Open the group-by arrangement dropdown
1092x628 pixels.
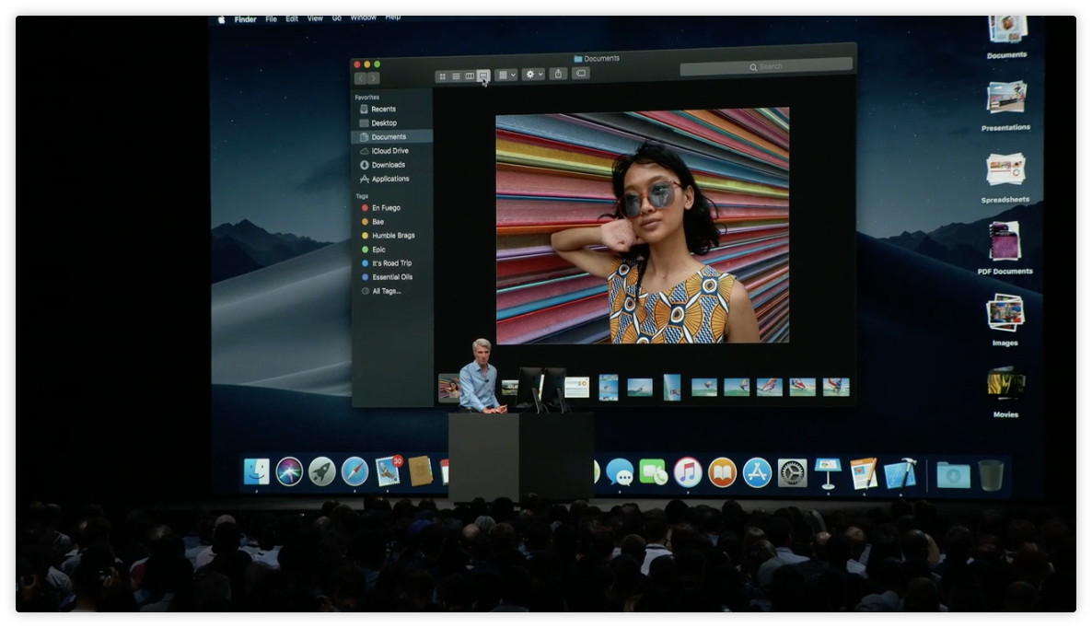(506, 75)
